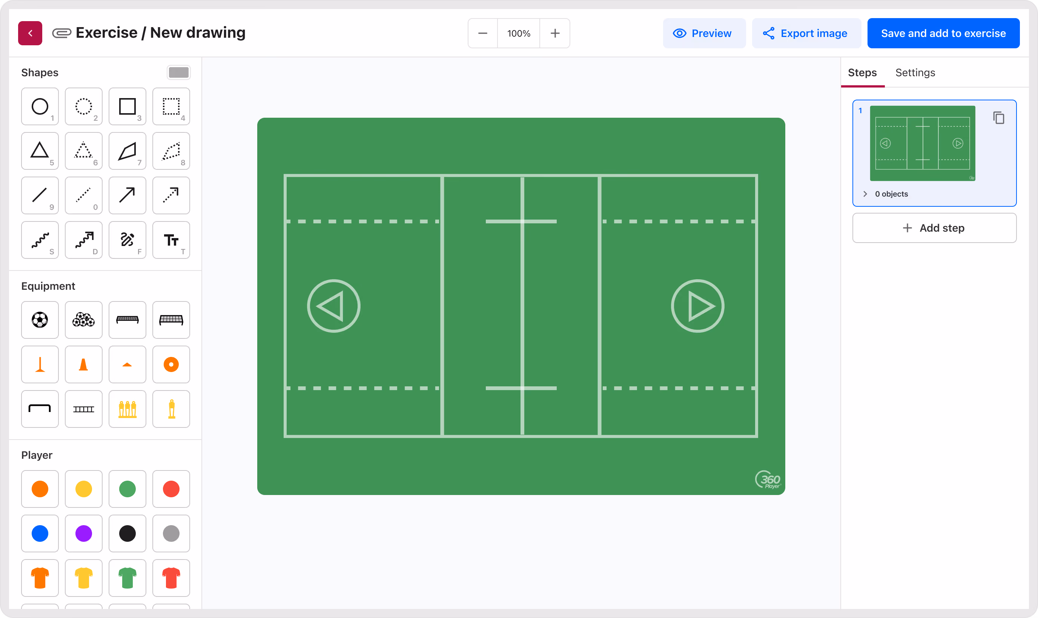Add the yellow jersey player
The width and height of the screenshot is (1038, 618).
tap(84, 578)
